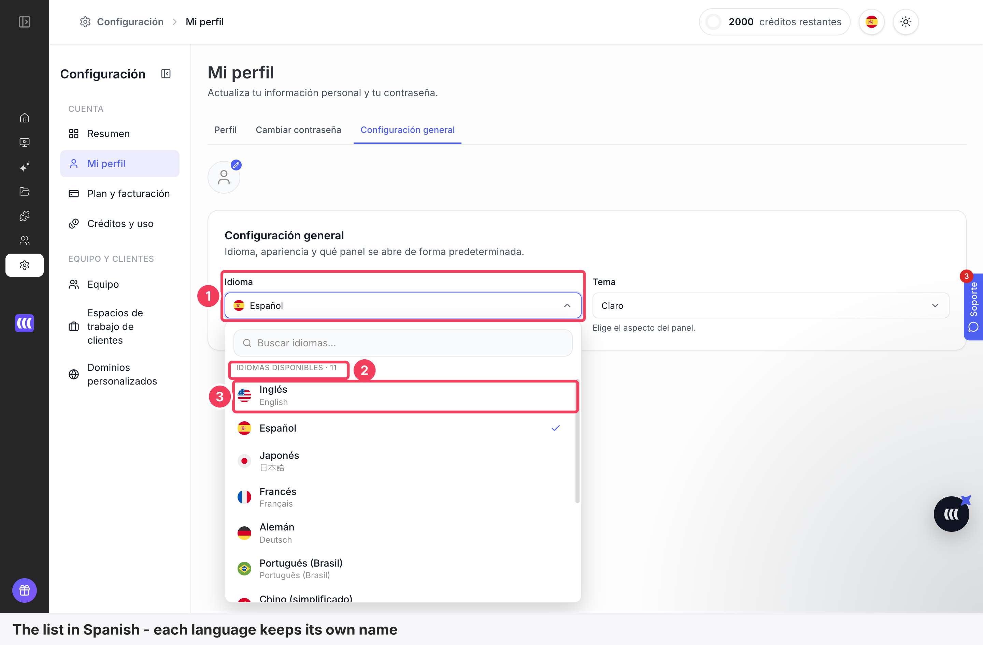Switch to Cambiar contraseña tab
The image size is (983, 645).
coord(298,130)
